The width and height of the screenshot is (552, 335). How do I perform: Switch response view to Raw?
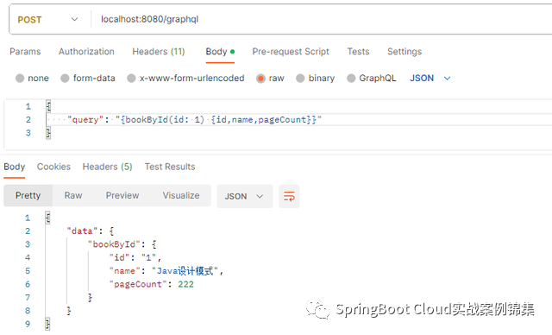[x=73, y=195]
